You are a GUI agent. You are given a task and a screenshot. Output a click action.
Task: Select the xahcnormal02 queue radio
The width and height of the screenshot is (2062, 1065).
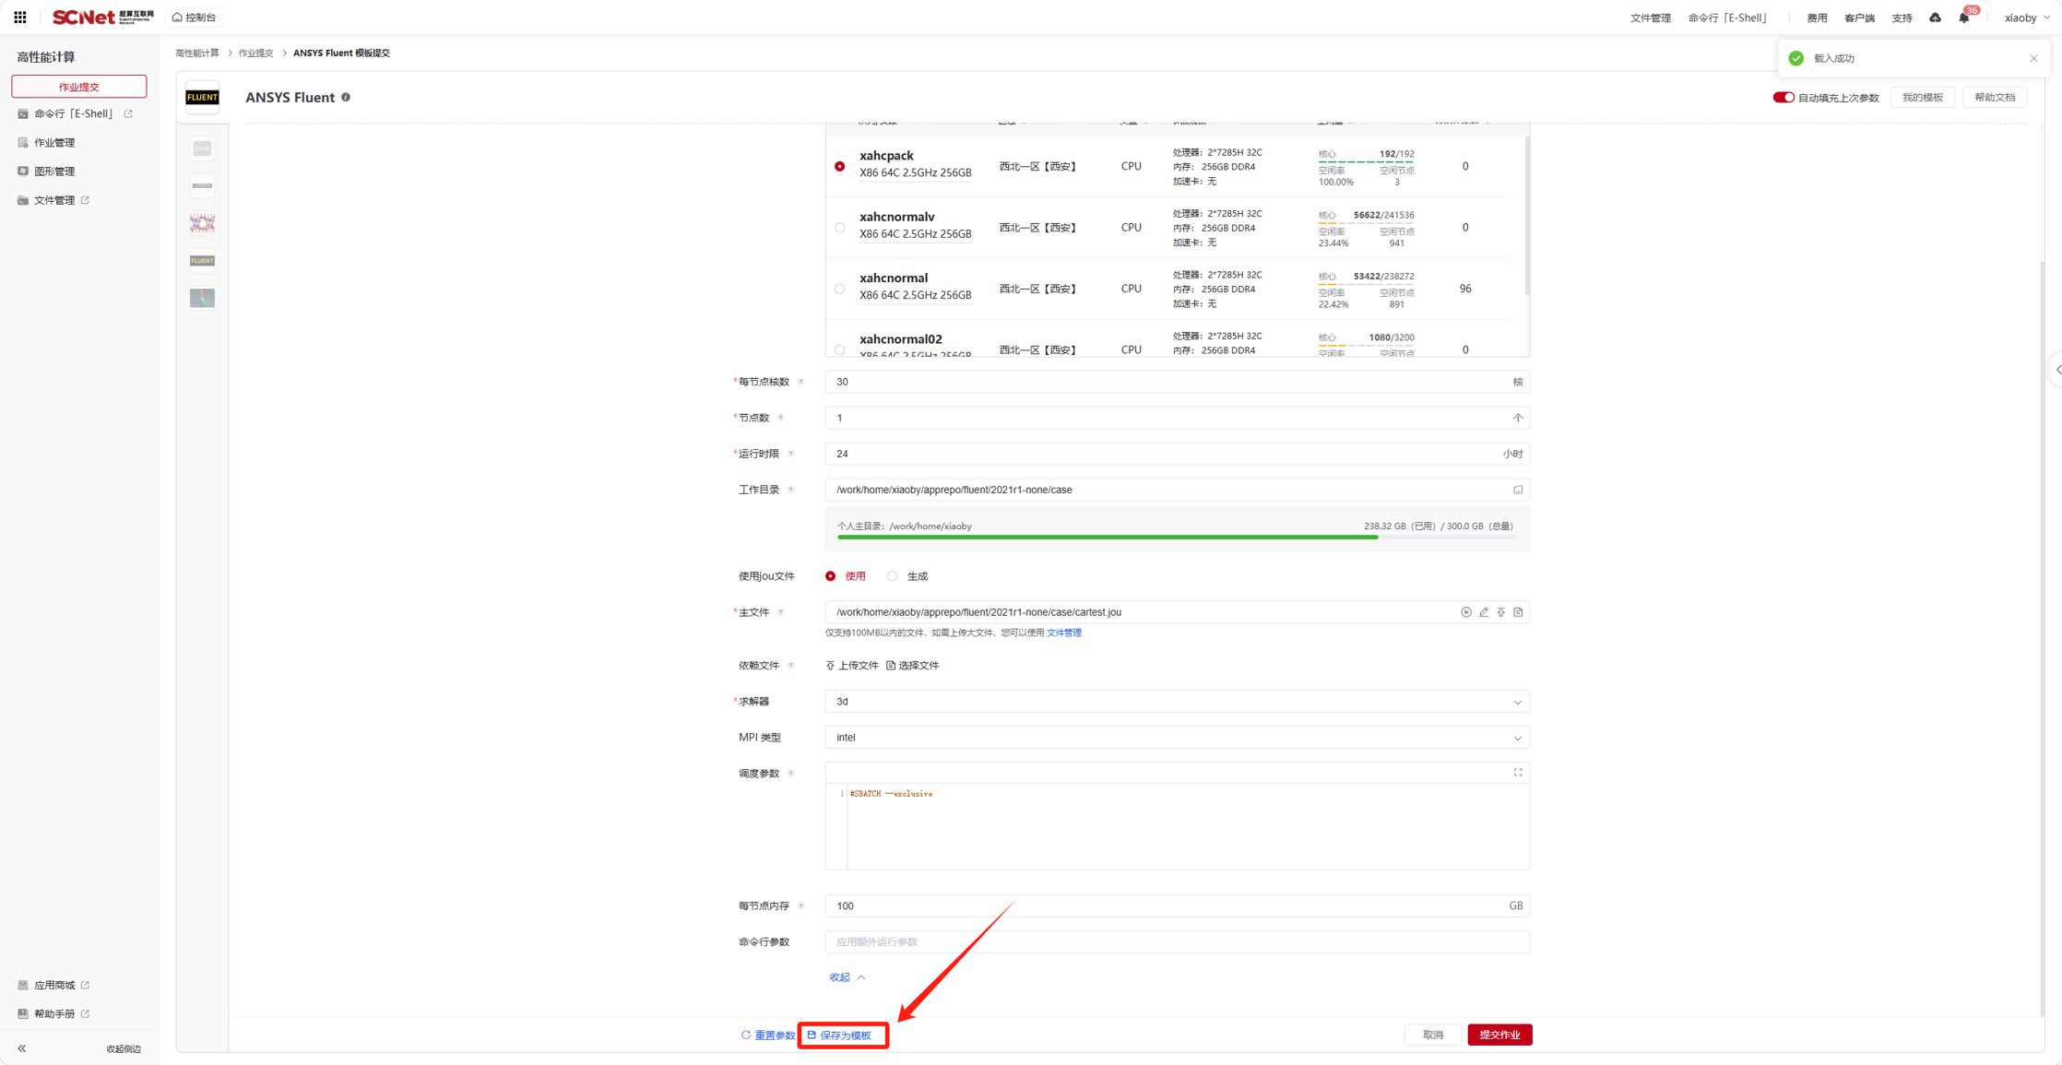839,349
